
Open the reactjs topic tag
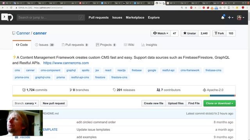(121, 70)
